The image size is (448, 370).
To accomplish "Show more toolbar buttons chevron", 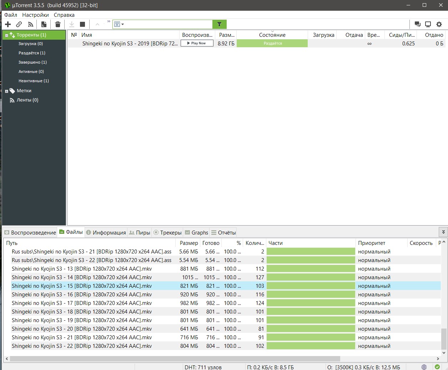I will coord(109,22).
